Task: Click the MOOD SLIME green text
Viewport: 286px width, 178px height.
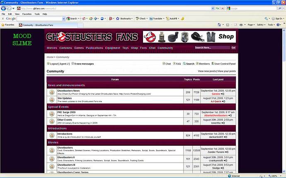Action: (x=22, y=40)
